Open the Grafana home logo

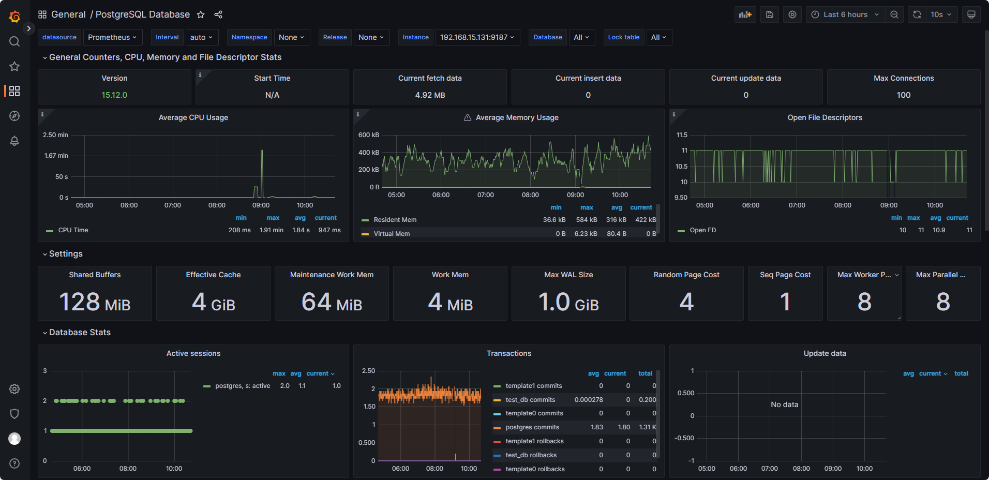click(14, 17)
